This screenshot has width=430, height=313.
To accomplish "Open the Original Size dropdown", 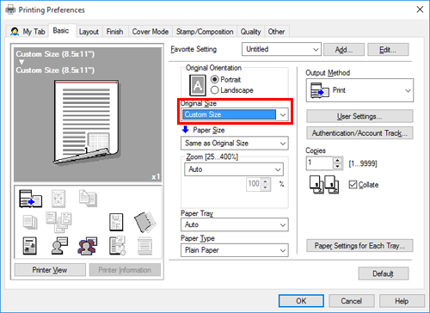I will [235, 114].
